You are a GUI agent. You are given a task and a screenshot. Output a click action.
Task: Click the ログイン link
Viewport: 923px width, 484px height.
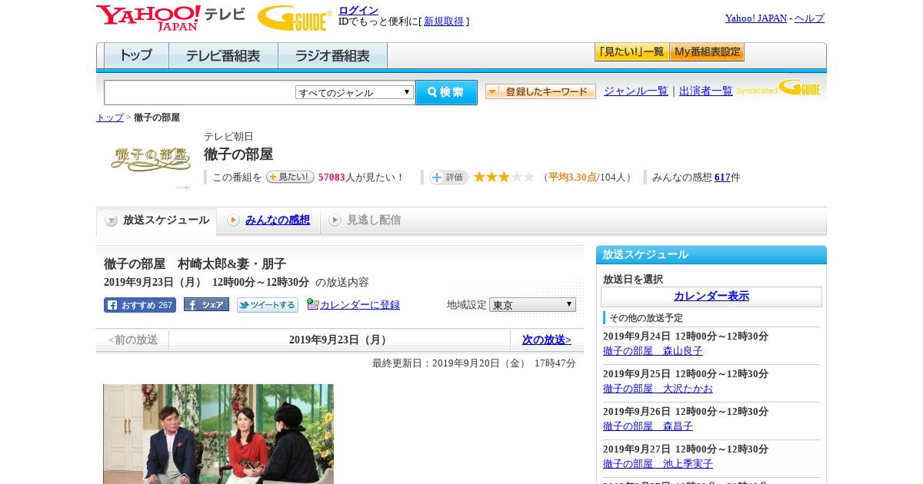point(358,10)
